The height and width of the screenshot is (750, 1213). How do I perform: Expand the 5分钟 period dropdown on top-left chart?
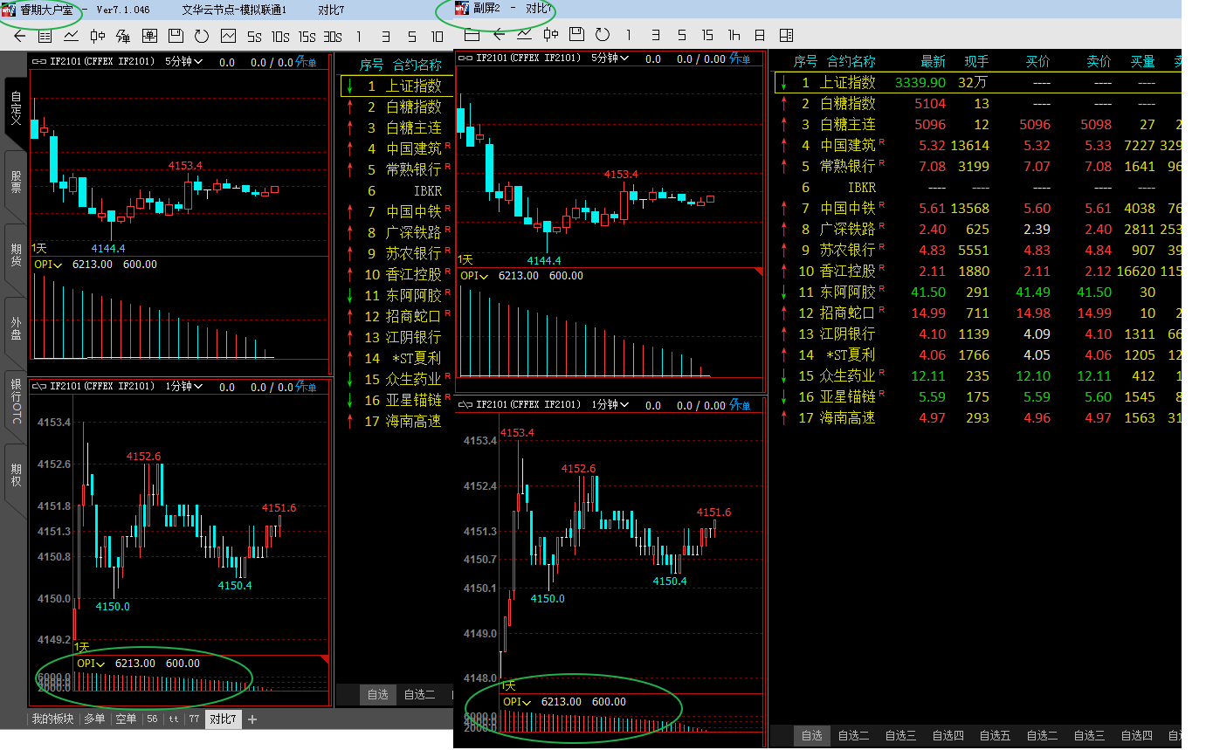click(183, 62)
